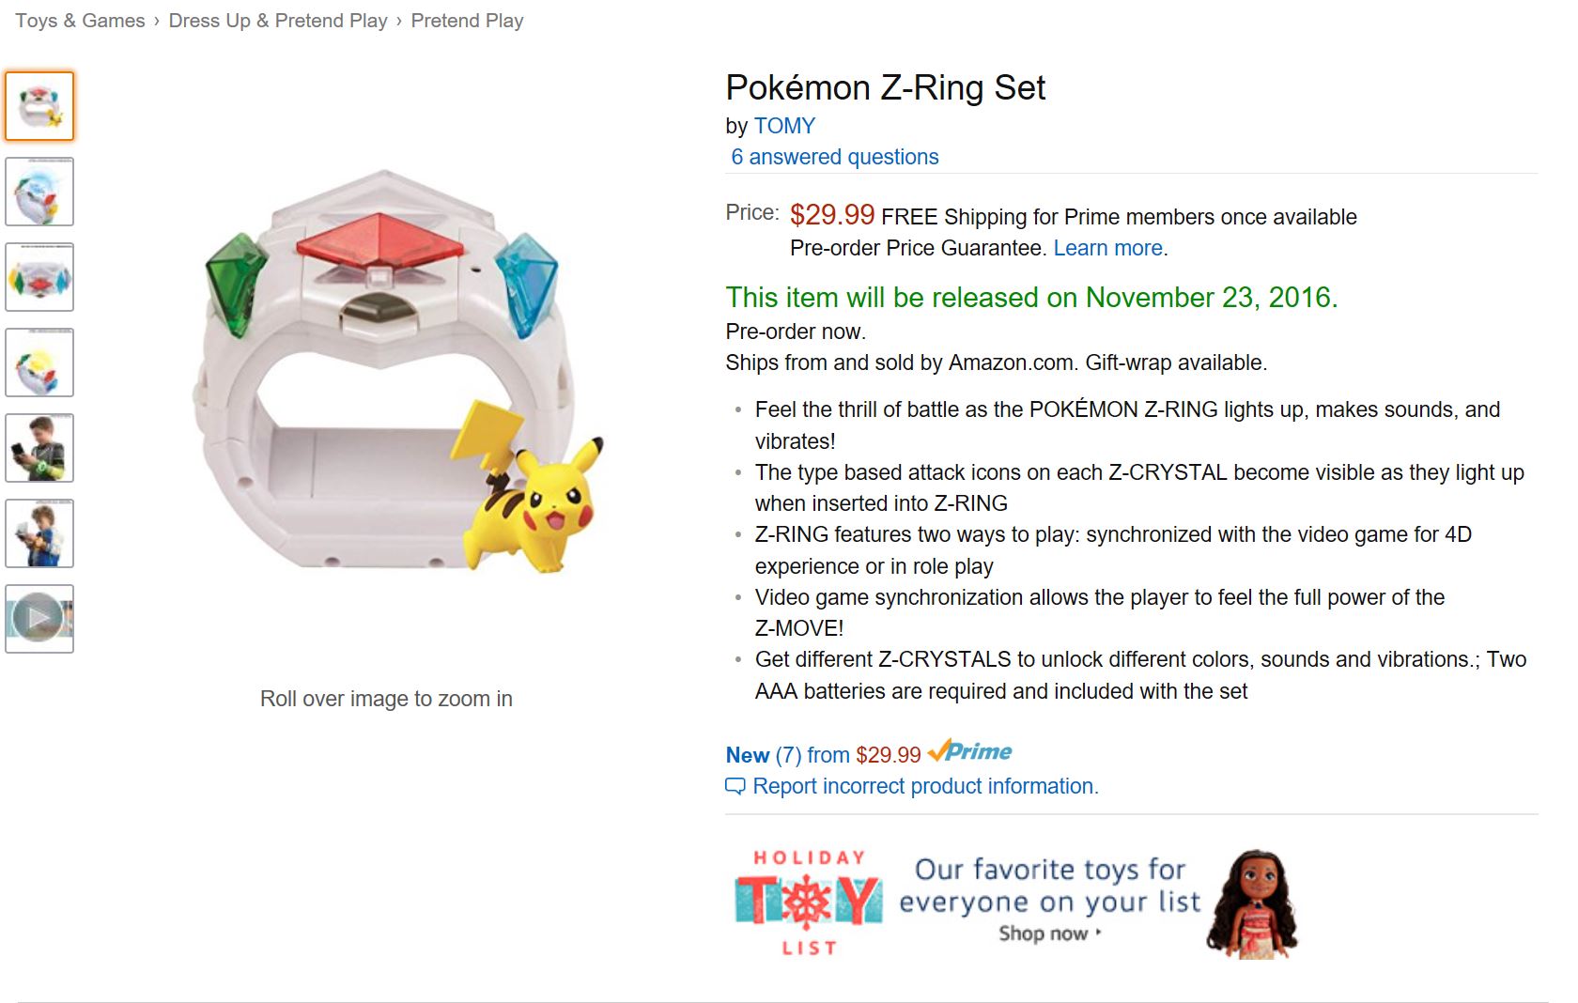
Task: Visit the TOMY brand page
Action: pos(784,126)
